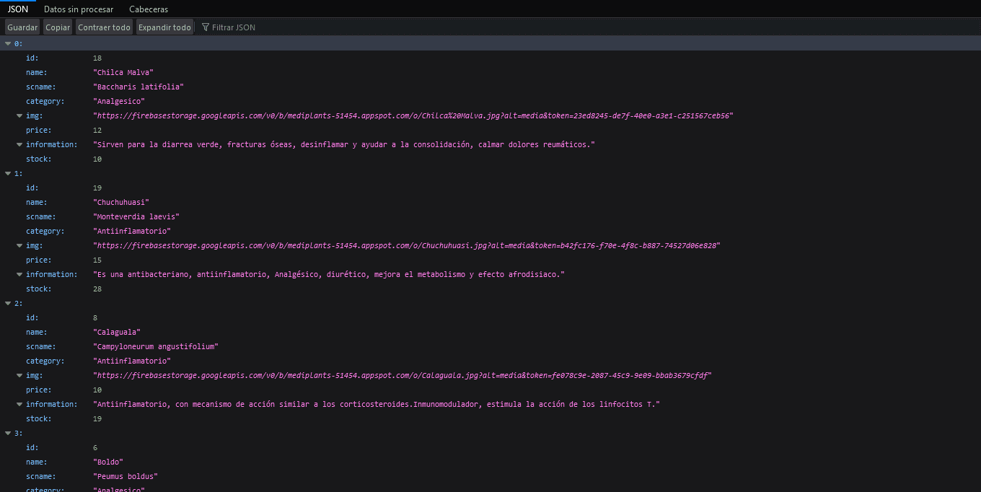Select the "Boldo" name value

coord(108,462)
